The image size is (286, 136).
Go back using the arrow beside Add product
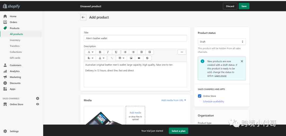[83, 17]
